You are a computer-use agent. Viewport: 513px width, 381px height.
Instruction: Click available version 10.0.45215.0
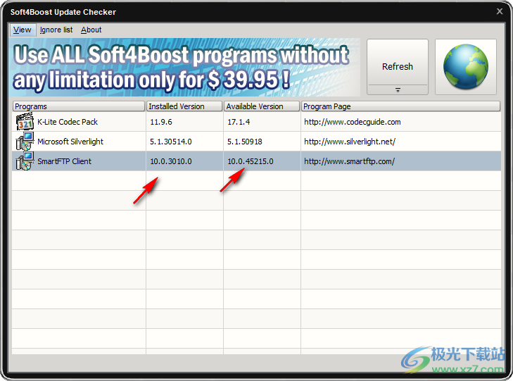tap(251, 161)
